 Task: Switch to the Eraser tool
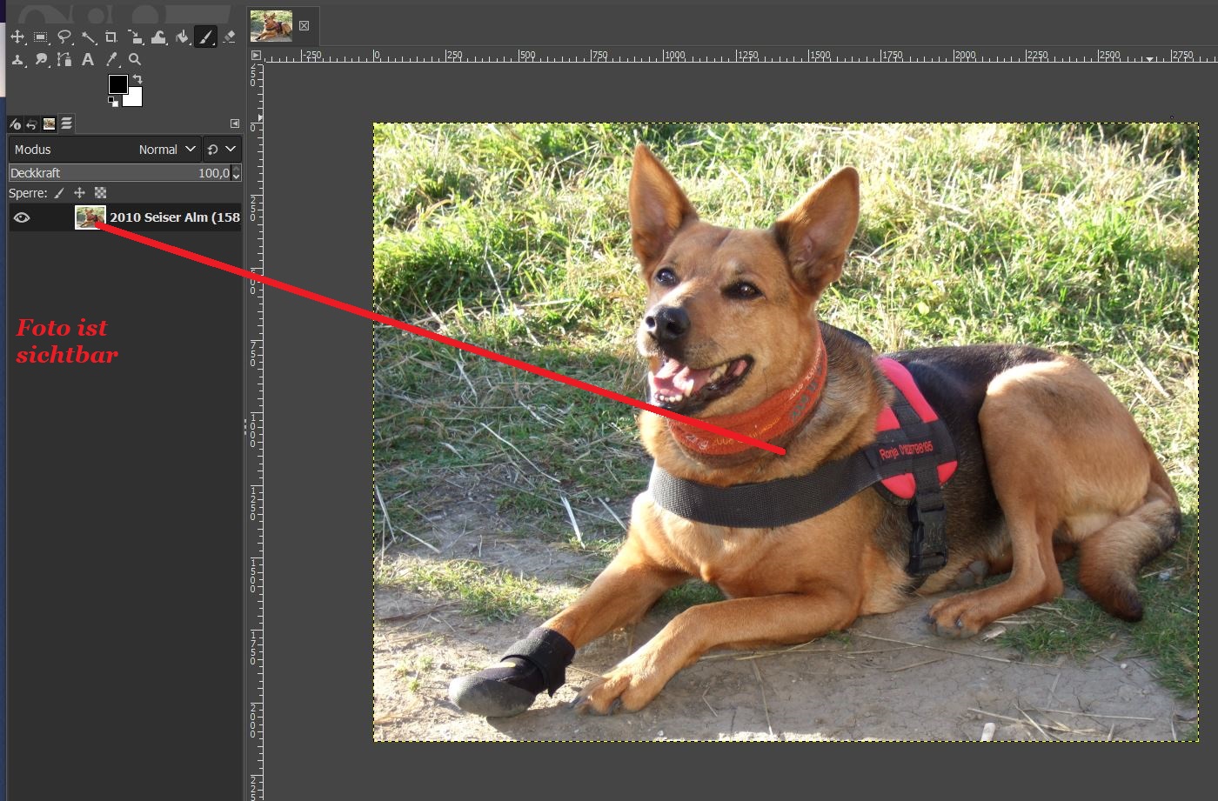pos(229,37)
